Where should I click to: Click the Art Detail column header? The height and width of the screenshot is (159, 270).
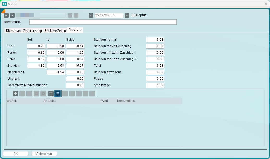(x=50, y=101)
